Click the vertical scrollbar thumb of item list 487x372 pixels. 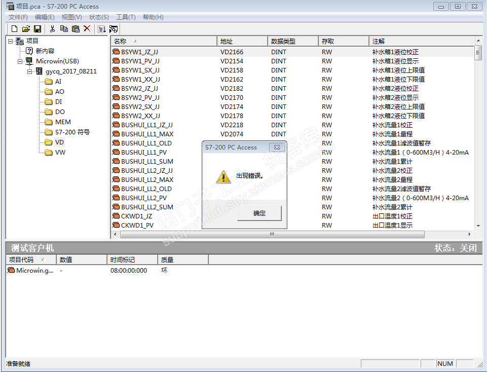[478, 53]
